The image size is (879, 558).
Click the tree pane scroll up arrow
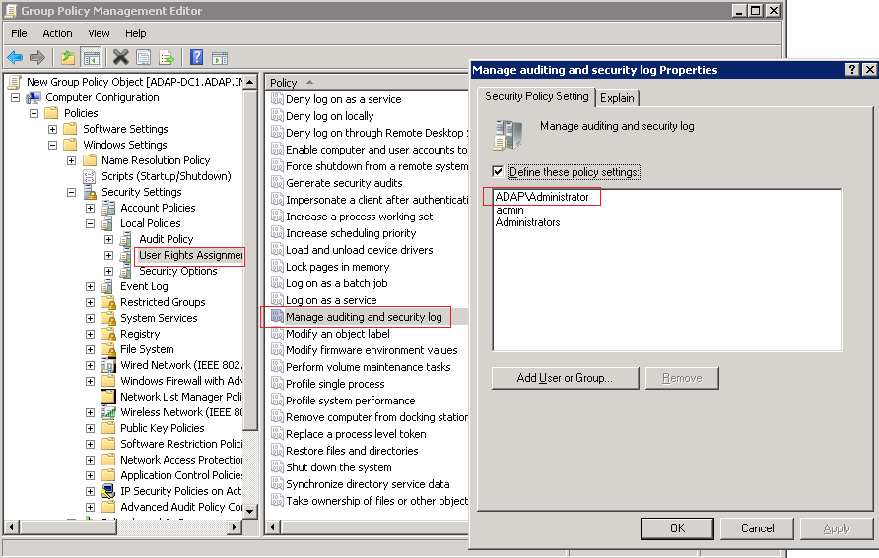click(x=250, y=82)
